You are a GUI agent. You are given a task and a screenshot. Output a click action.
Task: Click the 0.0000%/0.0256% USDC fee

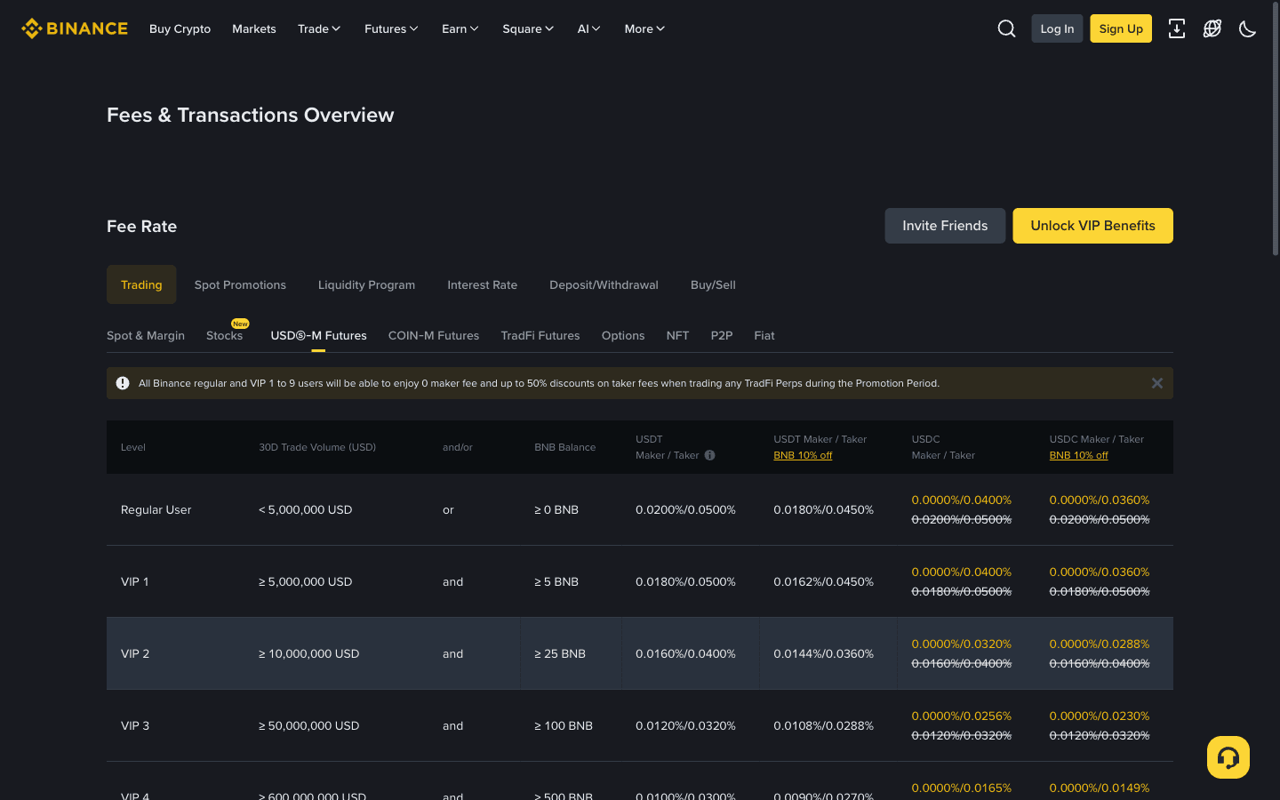coord(961,716)
